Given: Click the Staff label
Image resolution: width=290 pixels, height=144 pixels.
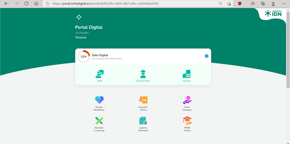Looking at the screenshot, I should [x=99, y=81].
